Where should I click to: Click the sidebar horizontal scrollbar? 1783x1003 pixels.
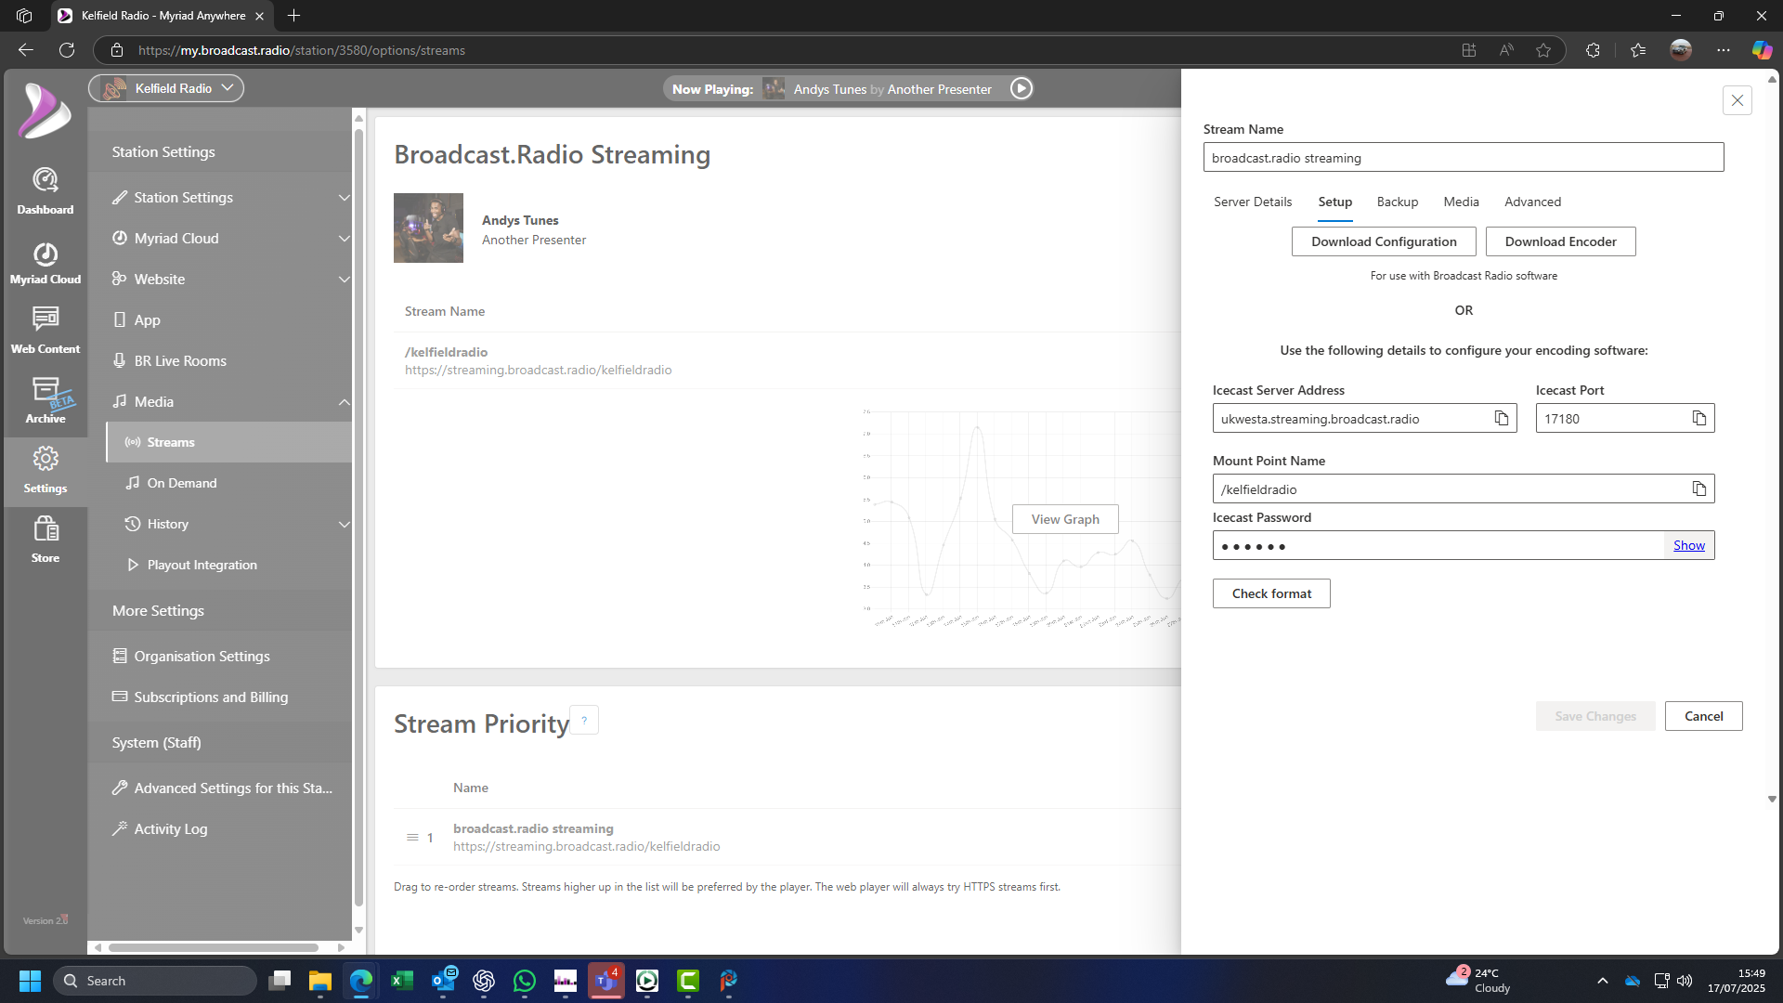pos(214,947)
